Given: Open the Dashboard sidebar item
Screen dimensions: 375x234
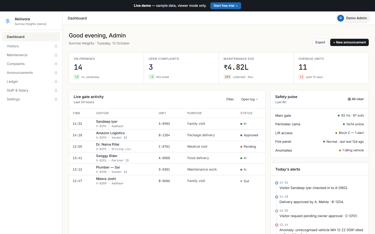Looking at the screenshot, I should (x=31, y=37).
